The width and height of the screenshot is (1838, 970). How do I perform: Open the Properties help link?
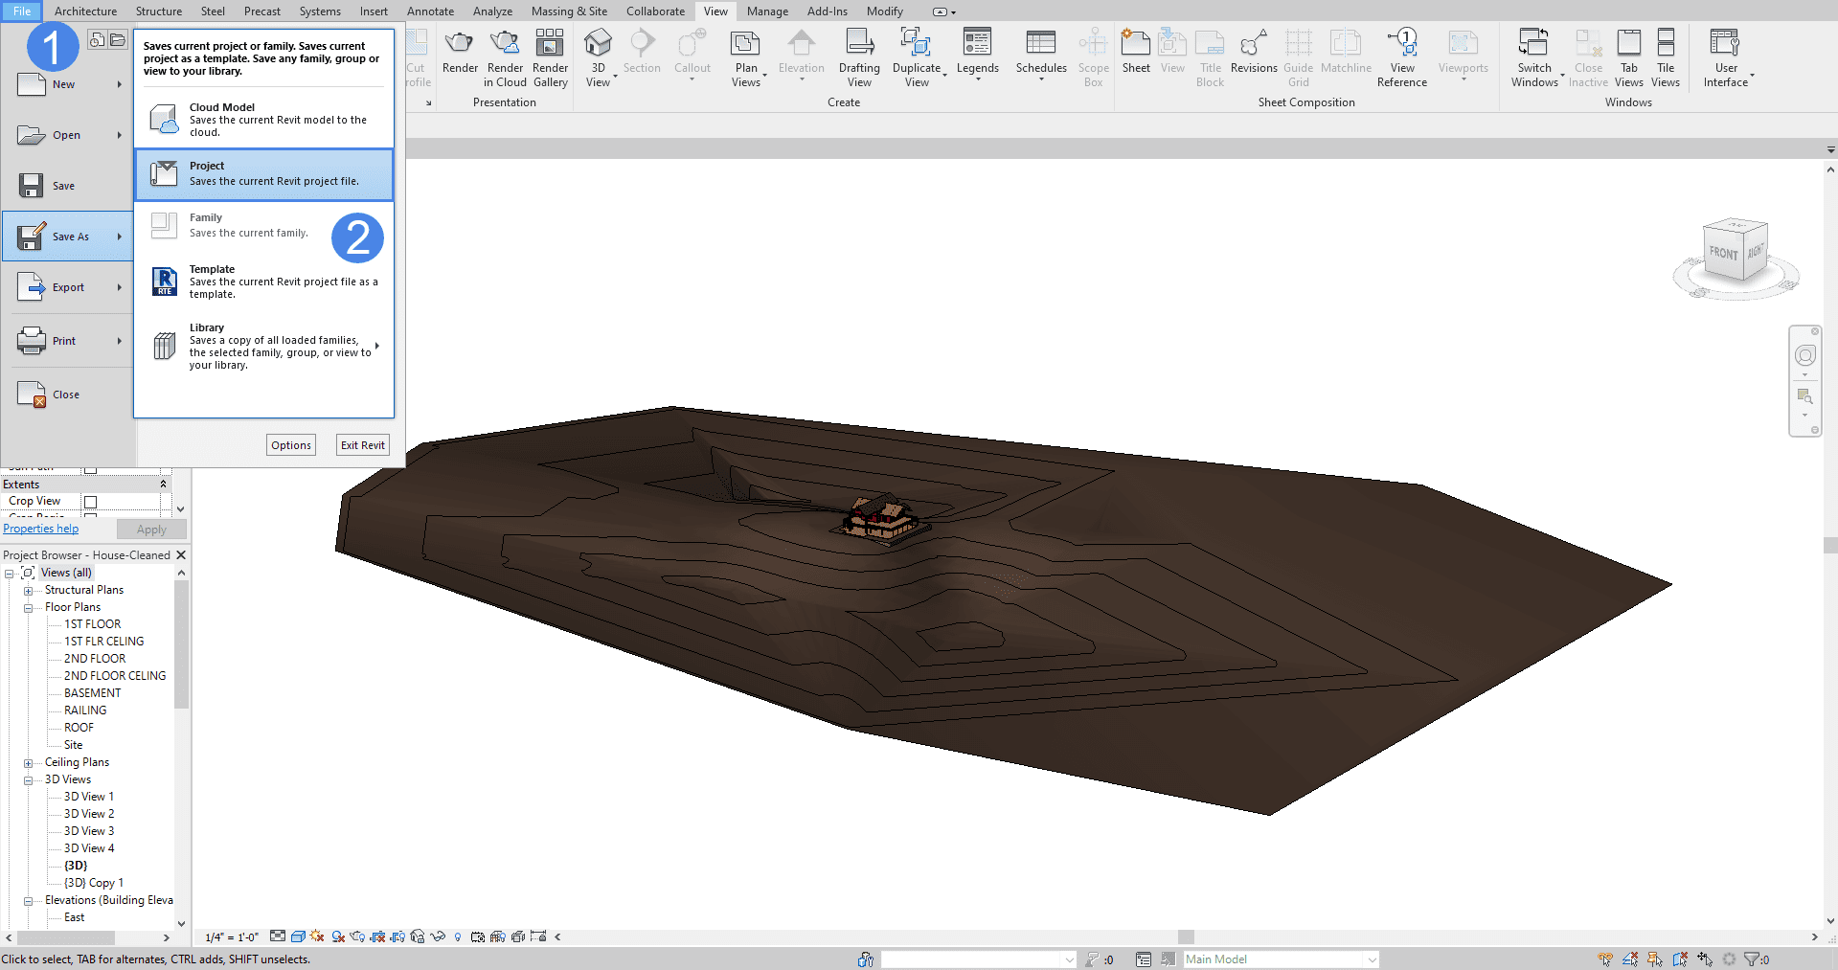(x=41, y=529)
